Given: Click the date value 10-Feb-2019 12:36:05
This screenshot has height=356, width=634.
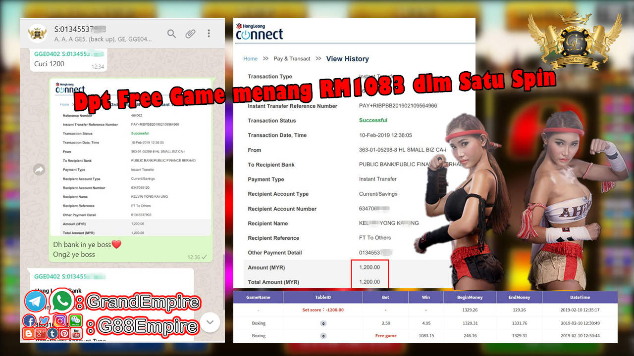Looking at the screenshot, I should click(385, 135).
